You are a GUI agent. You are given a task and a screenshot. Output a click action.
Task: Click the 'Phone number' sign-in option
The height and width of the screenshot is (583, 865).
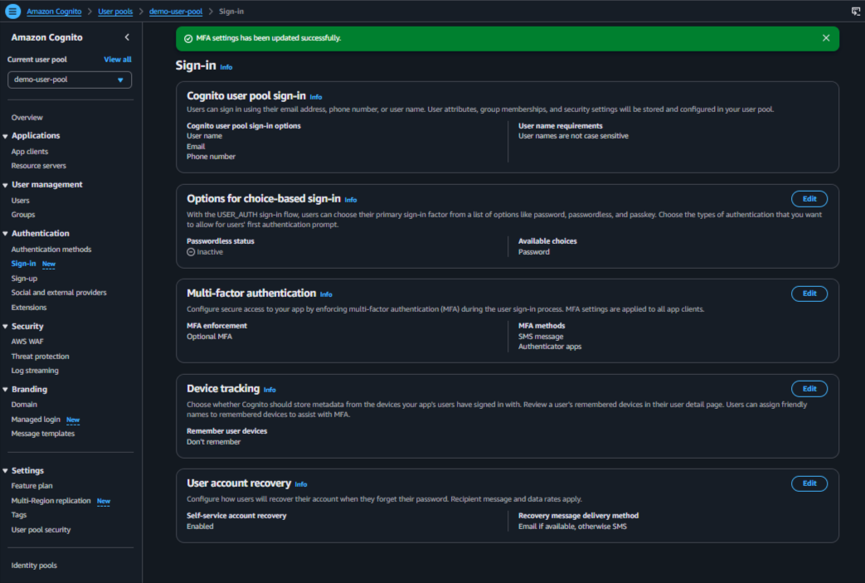point(211,157)
